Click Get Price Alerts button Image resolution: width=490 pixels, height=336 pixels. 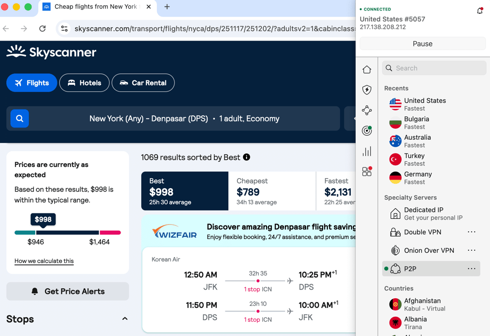(x=67, y=291)
